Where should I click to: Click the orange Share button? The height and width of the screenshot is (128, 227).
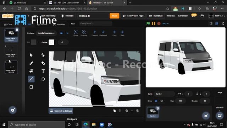point(114,16)
